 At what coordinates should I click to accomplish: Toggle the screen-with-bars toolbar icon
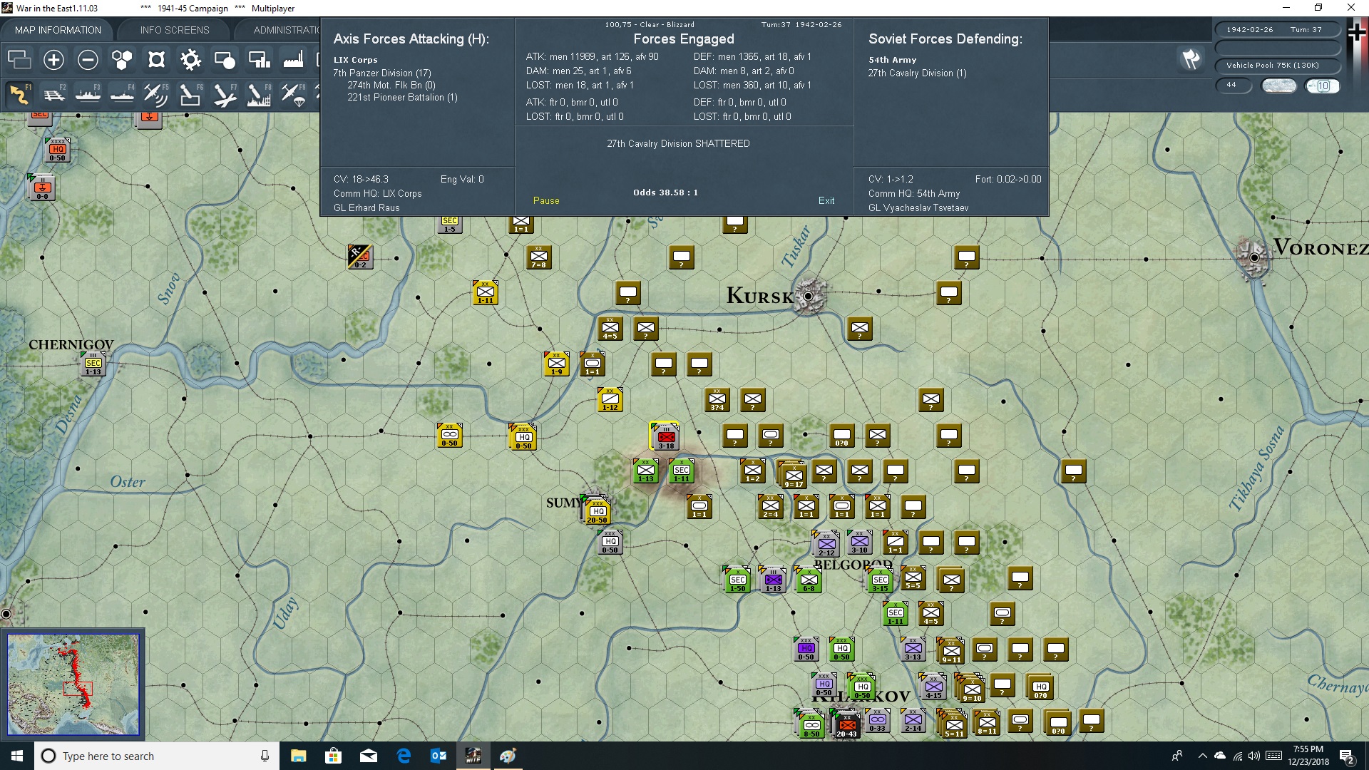click(259, 60)
